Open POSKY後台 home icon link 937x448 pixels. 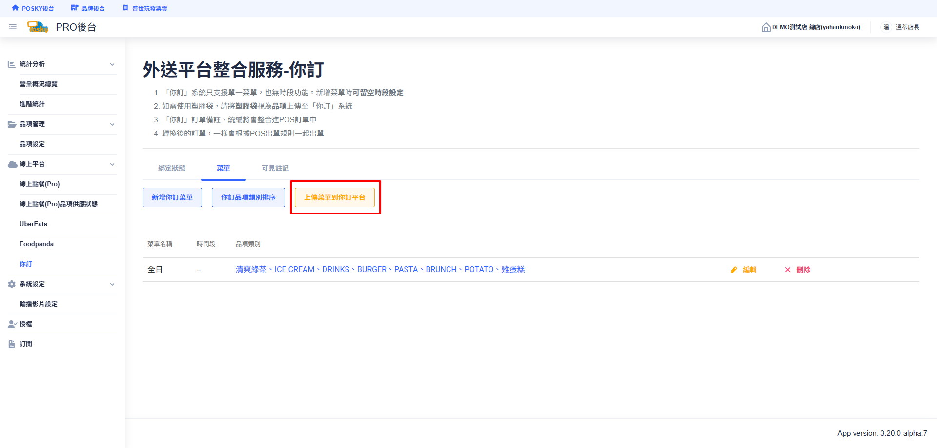point(32,8)
